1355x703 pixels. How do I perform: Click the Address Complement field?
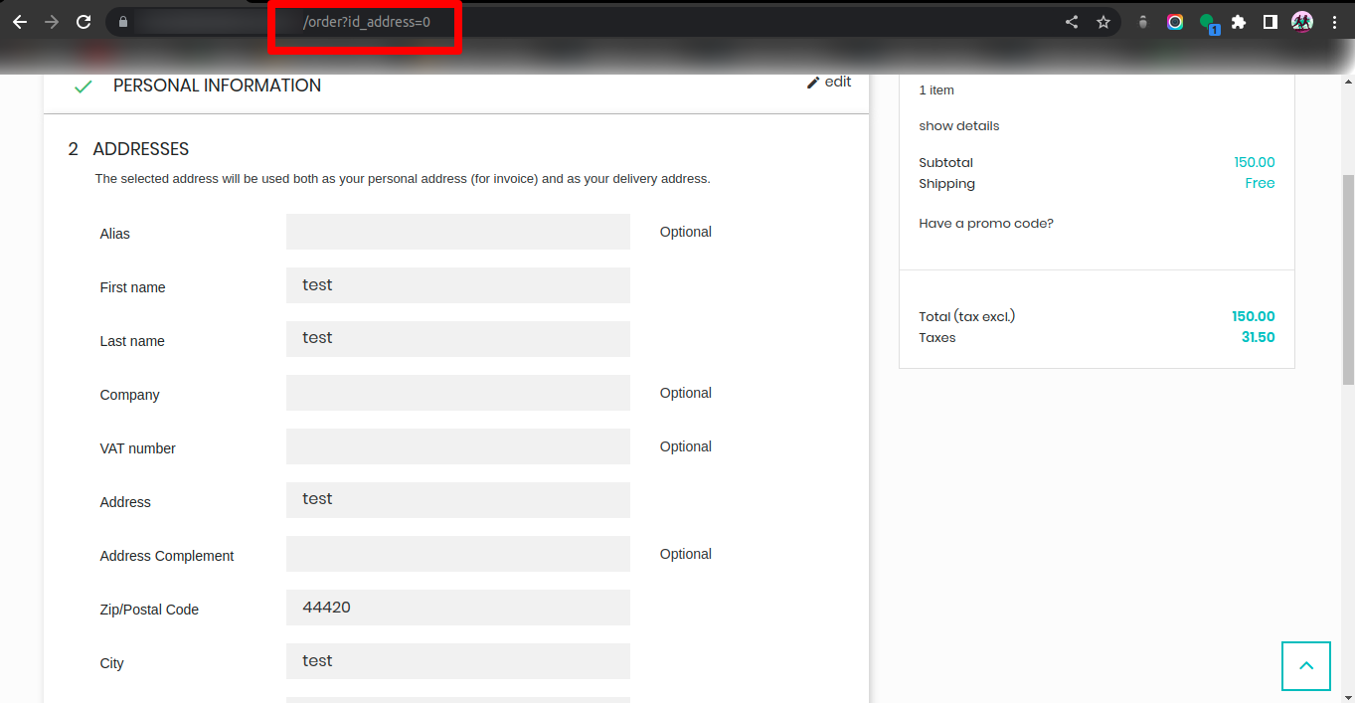coord(458,554)
